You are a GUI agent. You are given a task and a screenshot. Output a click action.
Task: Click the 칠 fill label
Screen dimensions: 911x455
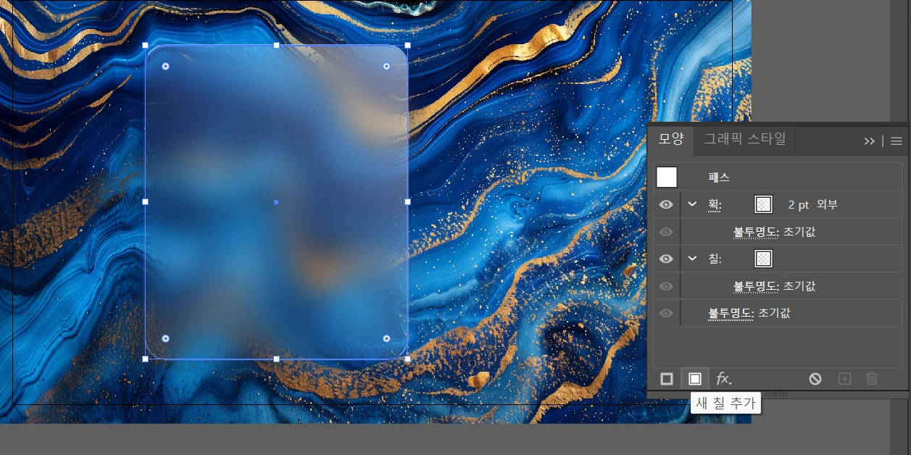tap(715, 259)
